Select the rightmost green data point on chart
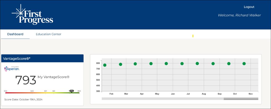This screenshot has width=271, height=109. (244, 64)
